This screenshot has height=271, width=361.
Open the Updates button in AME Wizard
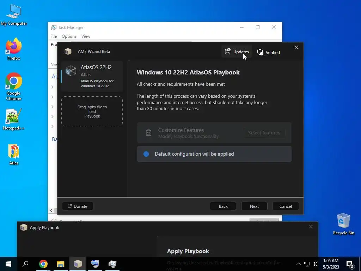pyautogui.click(x=237, y=52)
